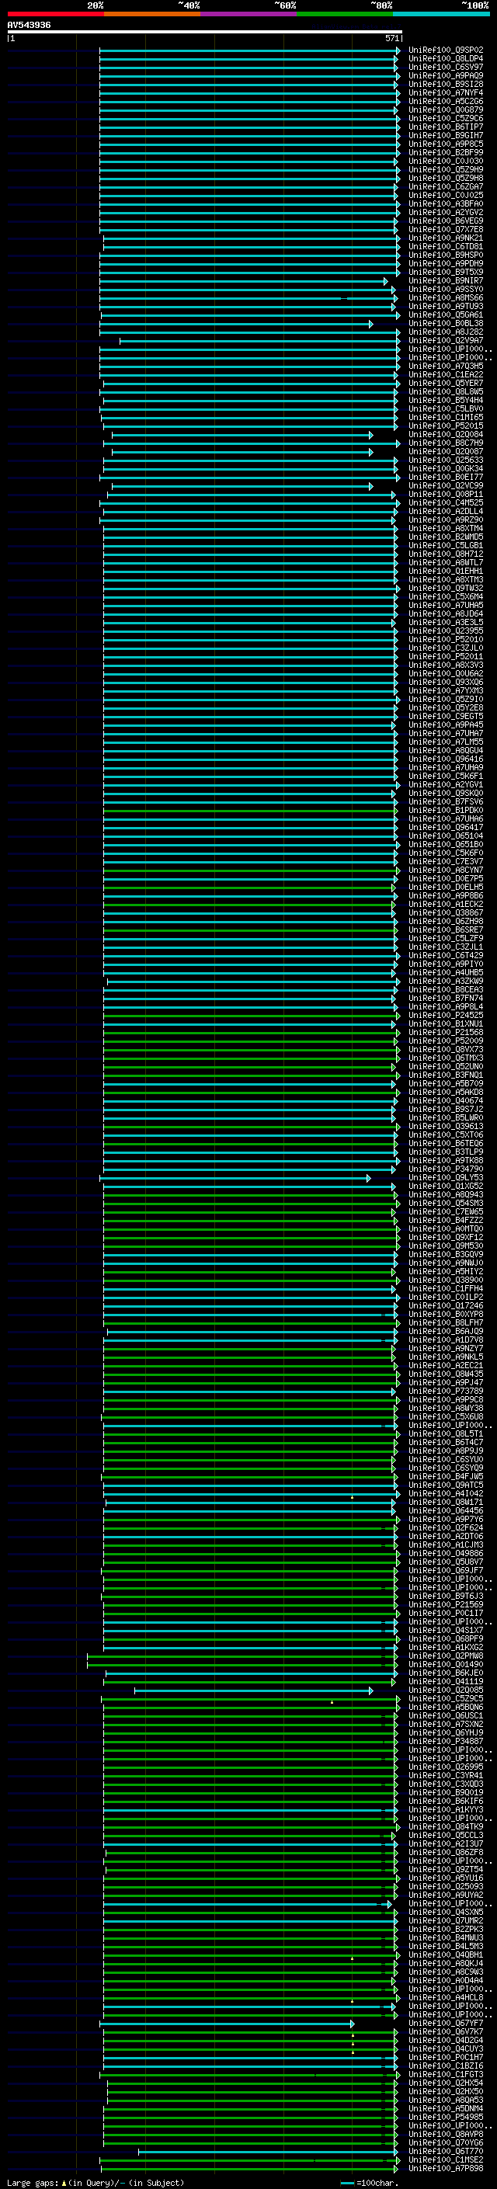Choose the UniRef100_B9HSP0 entry
Image resolution: width=497 pixels, height=2189 pixels.
tap(445, 255)
